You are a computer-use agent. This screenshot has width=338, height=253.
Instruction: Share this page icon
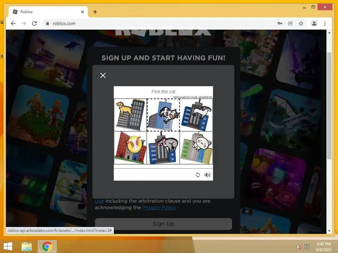290,23
